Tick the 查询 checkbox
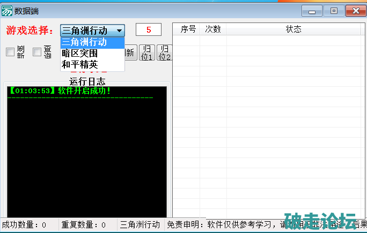367x233 pixels. click(x=37, y=52)
